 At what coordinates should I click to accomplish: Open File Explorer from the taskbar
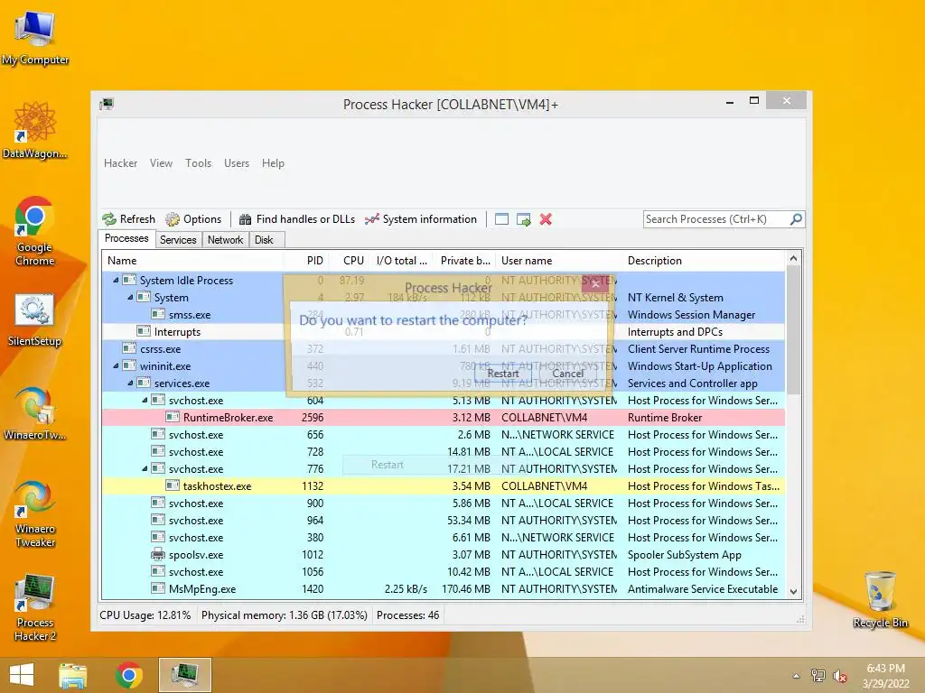73,675
